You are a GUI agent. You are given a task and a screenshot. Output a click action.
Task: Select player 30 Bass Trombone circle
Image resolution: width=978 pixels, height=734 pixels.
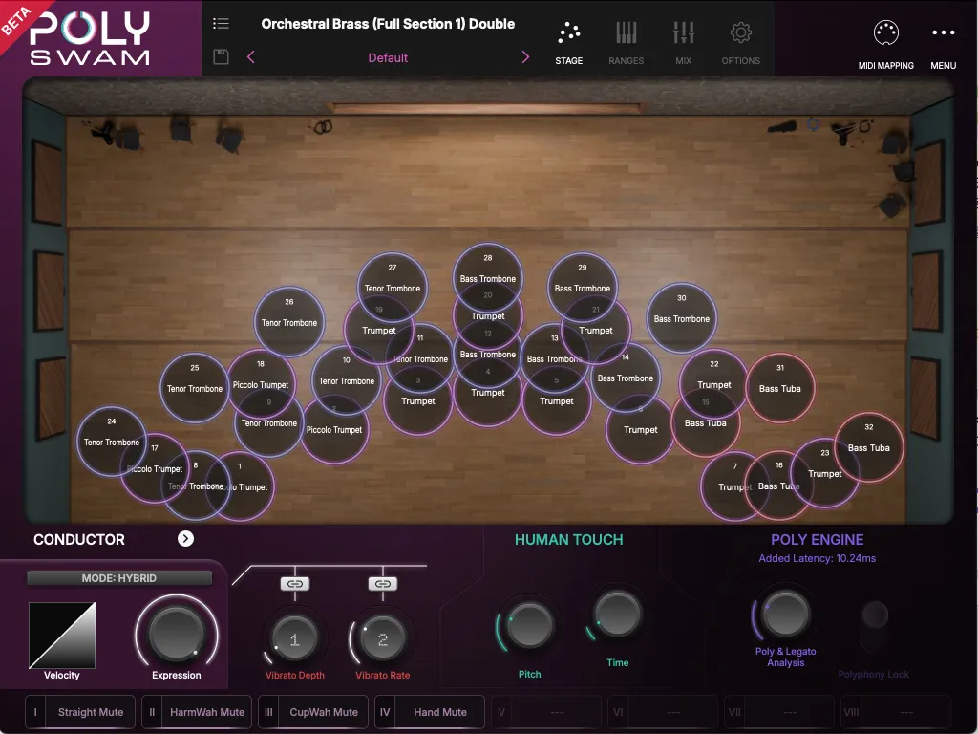[x=682, y=317]
